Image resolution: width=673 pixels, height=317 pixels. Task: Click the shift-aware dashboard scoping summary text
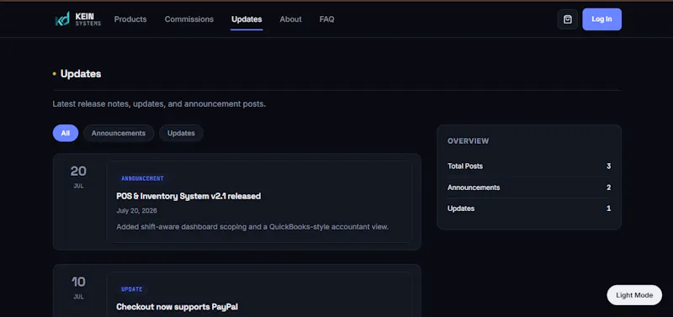click(252, 226)
